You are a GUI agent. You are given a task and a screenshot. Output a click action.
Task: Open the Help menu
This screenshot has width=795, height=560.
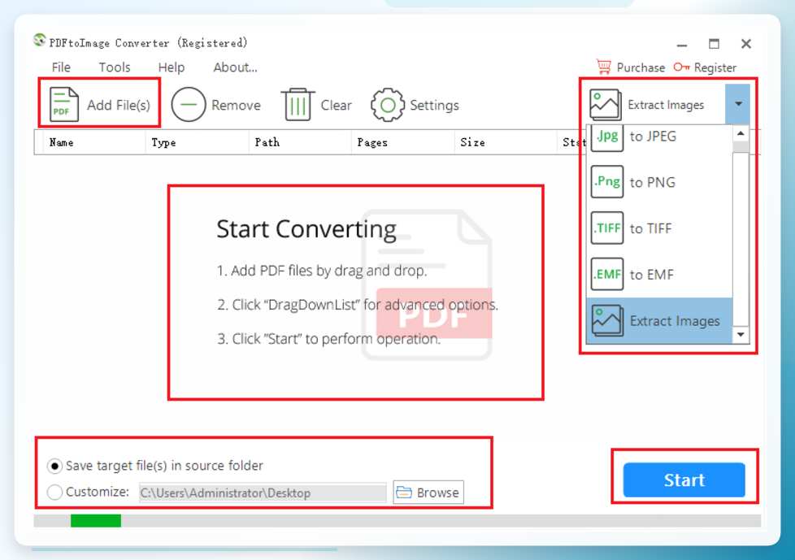pos(172,67)
